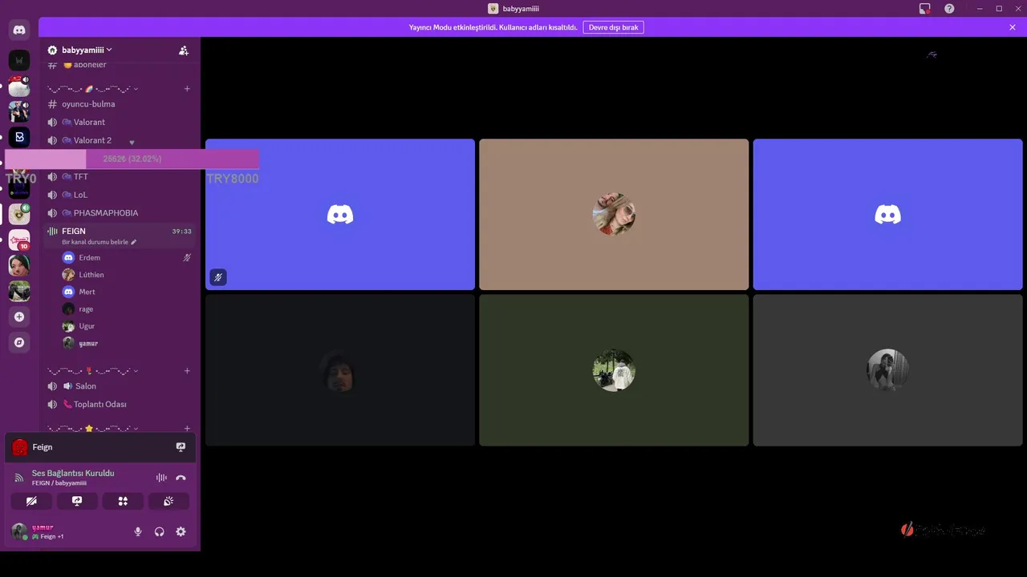This screenshot has height=577, width=1027.
Task: Turn on camera
Action: coord(31,501)
